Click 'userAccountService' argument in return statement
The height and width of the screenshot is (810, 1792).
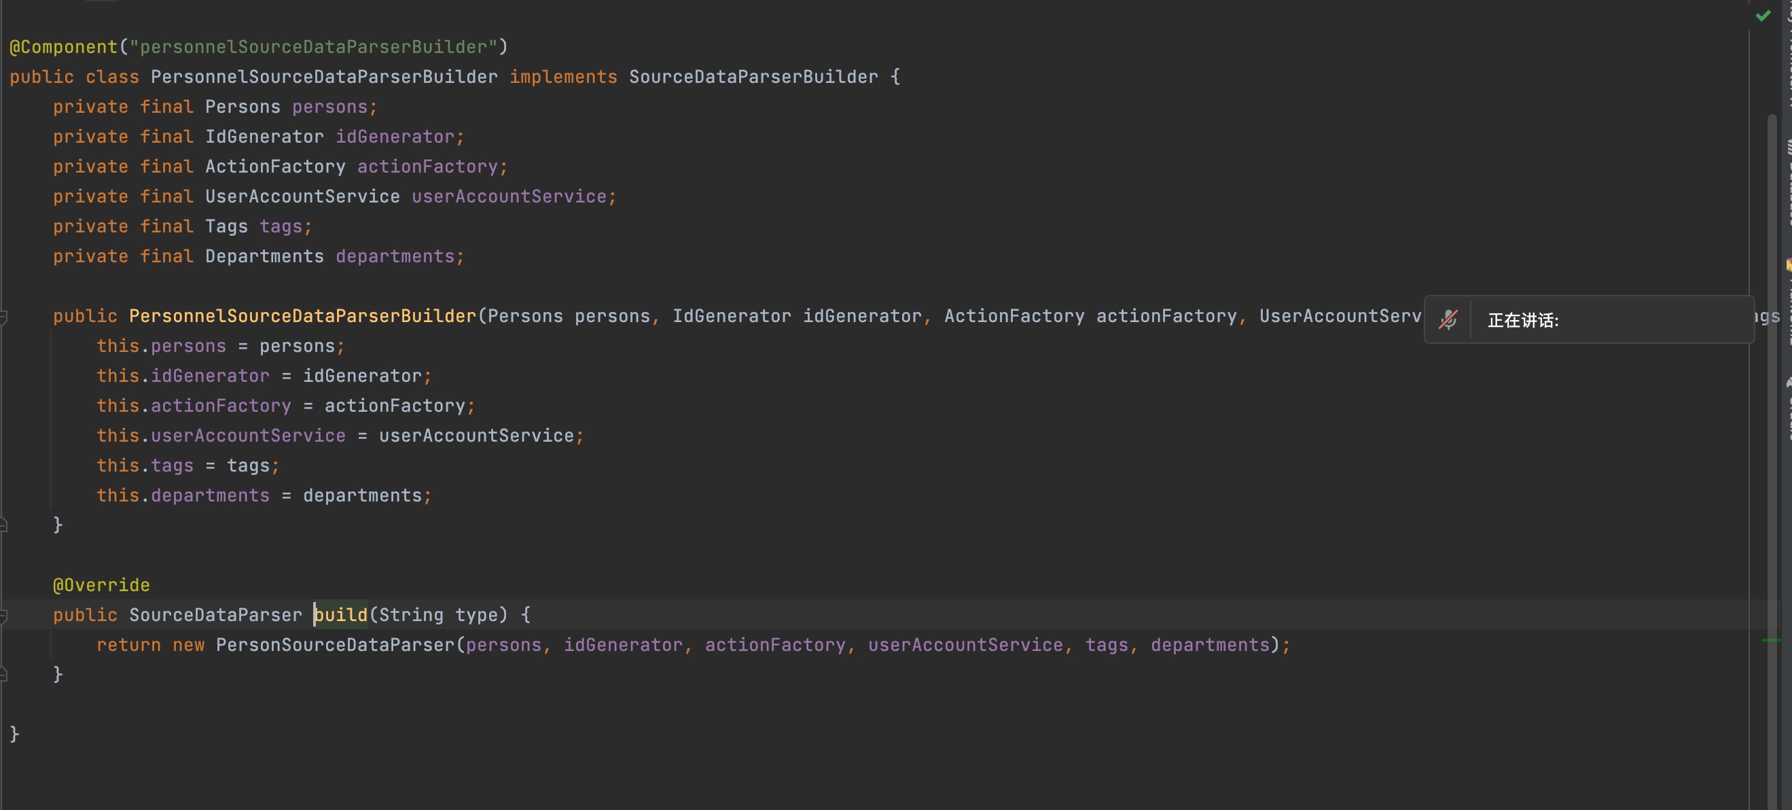click(965, 645)
